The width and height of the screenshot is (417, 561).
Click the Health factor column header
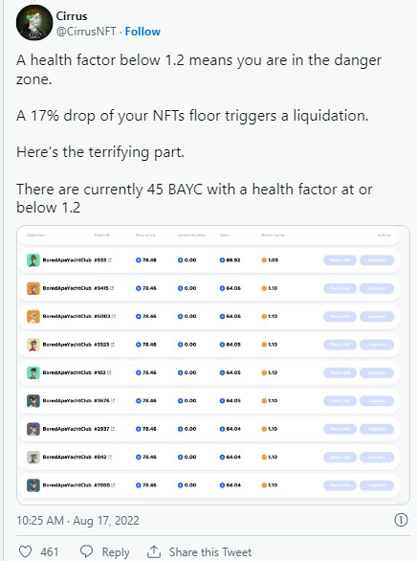[273, 236]
